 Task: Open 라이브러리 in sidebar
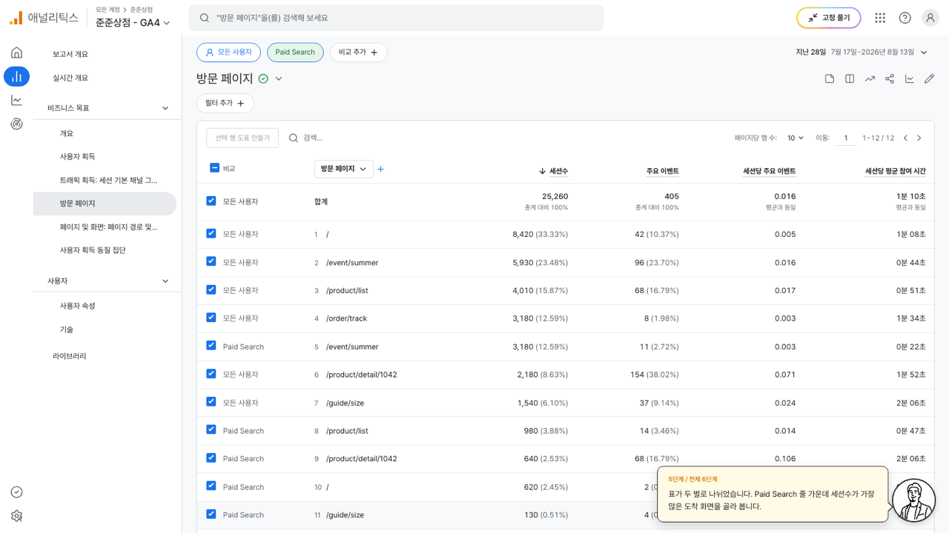tap(70, 356)
